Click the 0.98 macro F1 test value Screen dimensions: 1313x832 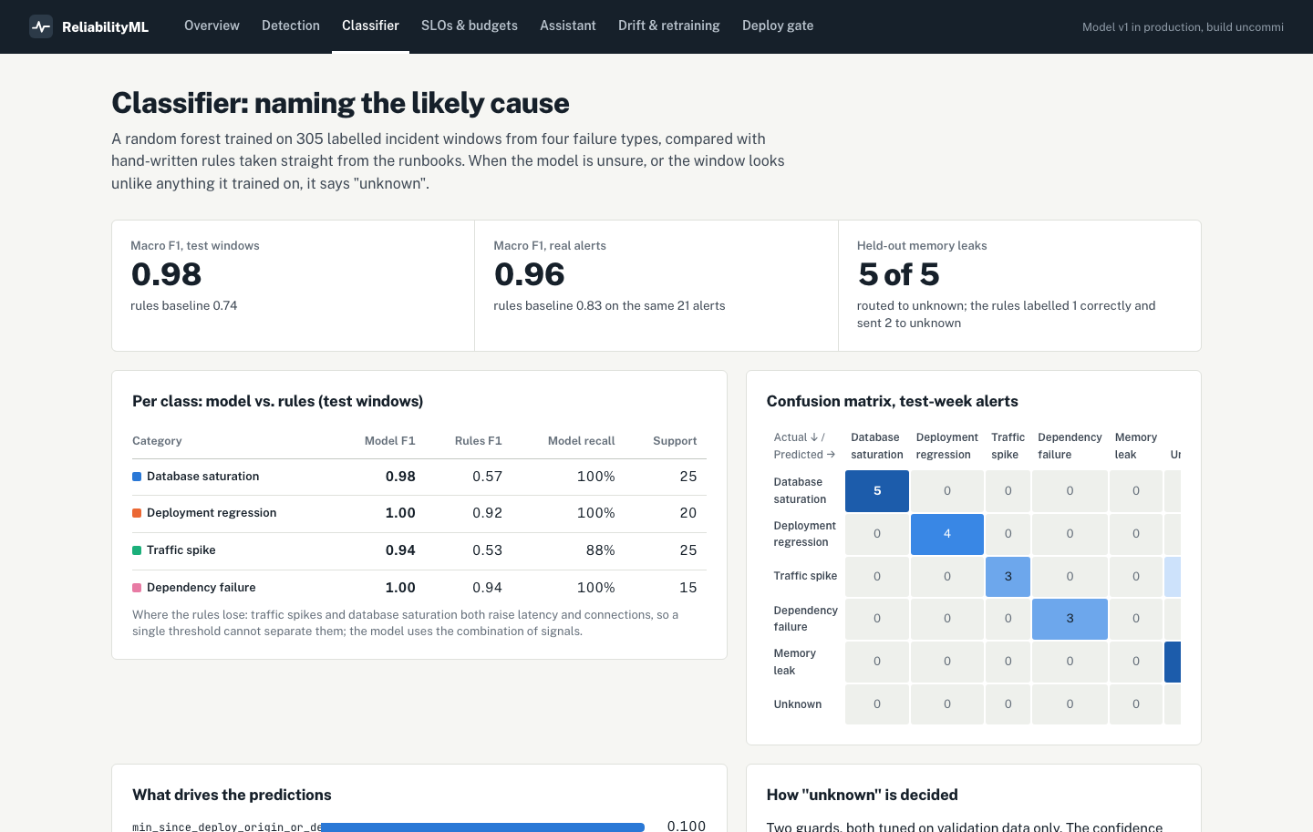tap(166, 274)
